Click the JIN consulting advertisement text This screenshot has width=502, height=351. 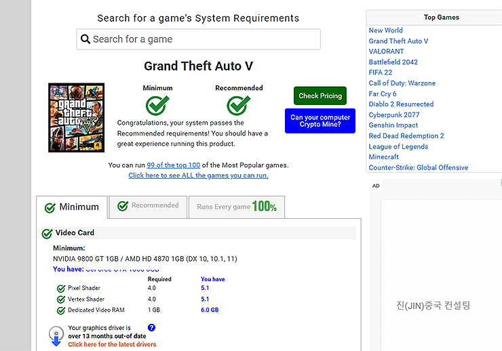coord(433,306)
